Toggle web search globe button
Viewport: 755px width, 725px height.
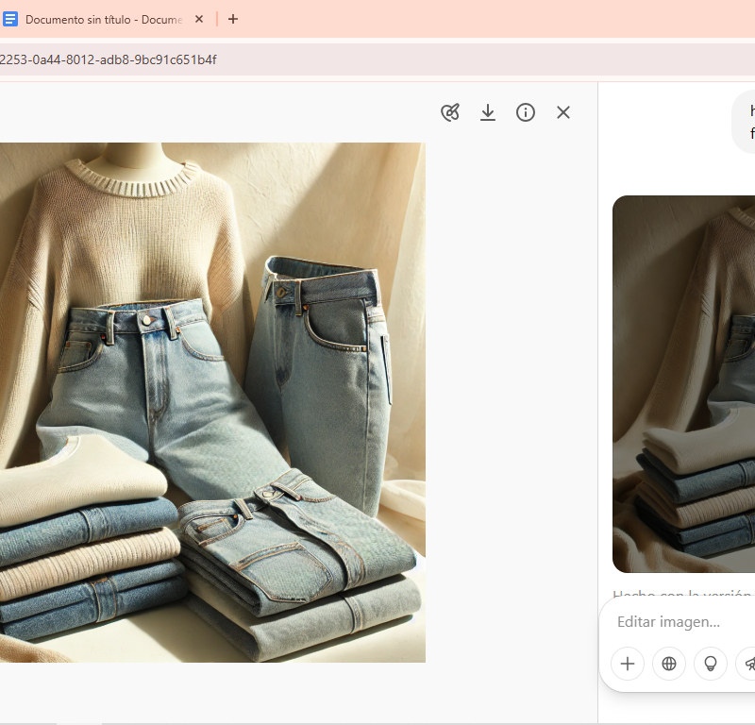669,664
